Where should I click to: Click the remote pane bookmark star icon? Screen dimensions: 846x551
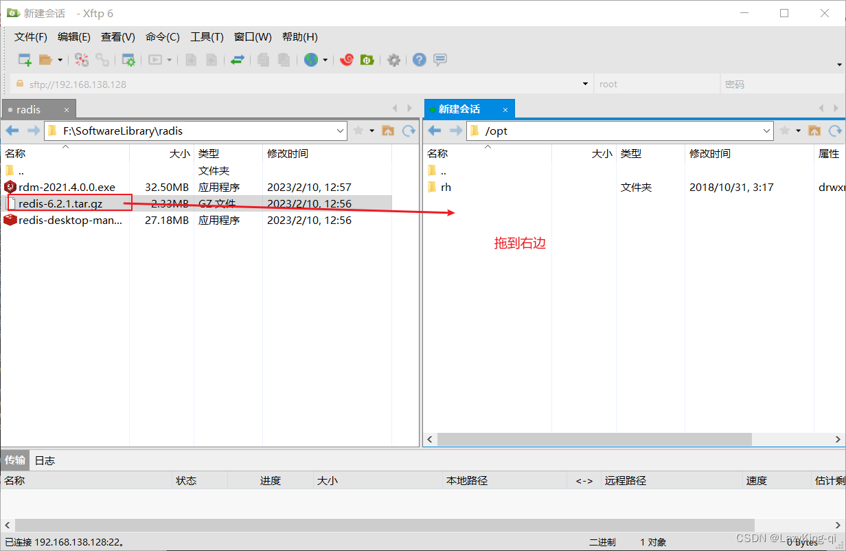click(x=784, y=131)
